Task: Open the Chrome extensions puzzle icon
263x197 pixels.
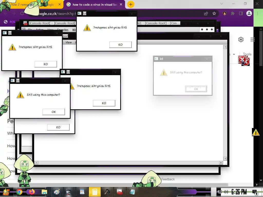Action: tap(233, 13)
